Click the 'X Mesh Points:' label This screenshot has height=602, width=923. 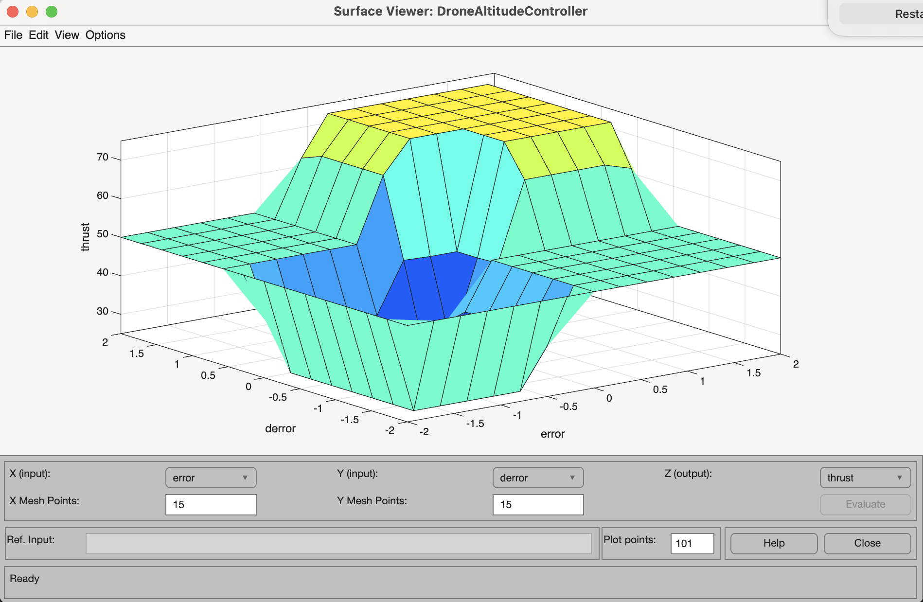click(44, 500)
